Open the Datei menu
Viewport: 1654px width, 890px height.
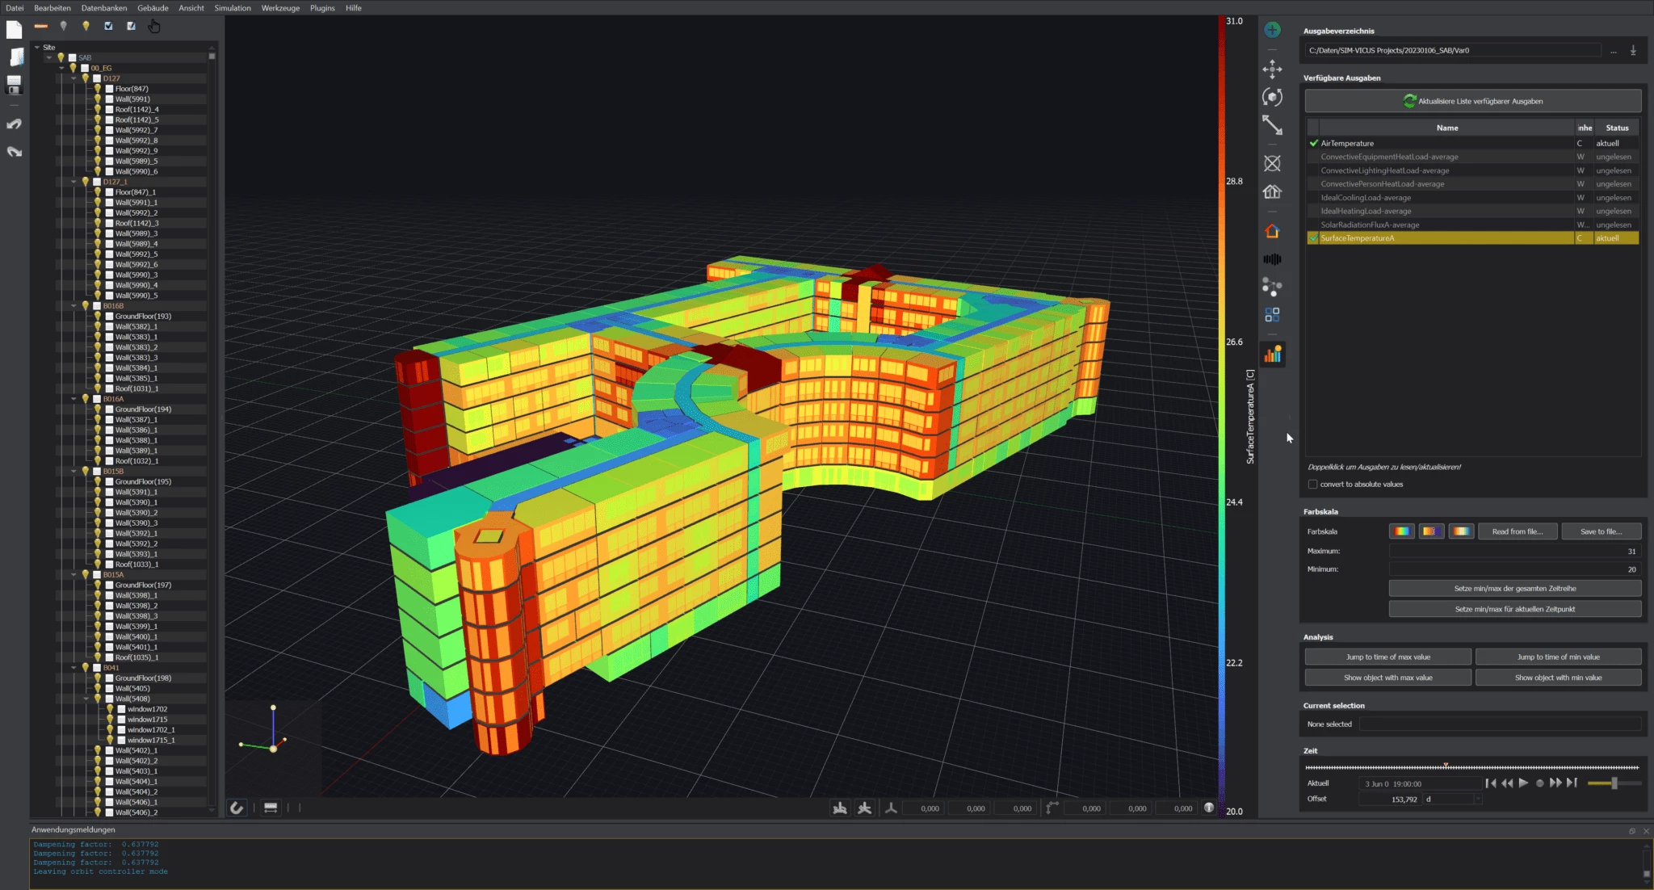[x=15, y=8]
